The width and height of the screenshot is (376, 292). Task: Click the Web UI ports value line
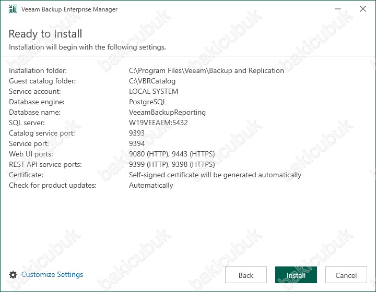(172, 154)
